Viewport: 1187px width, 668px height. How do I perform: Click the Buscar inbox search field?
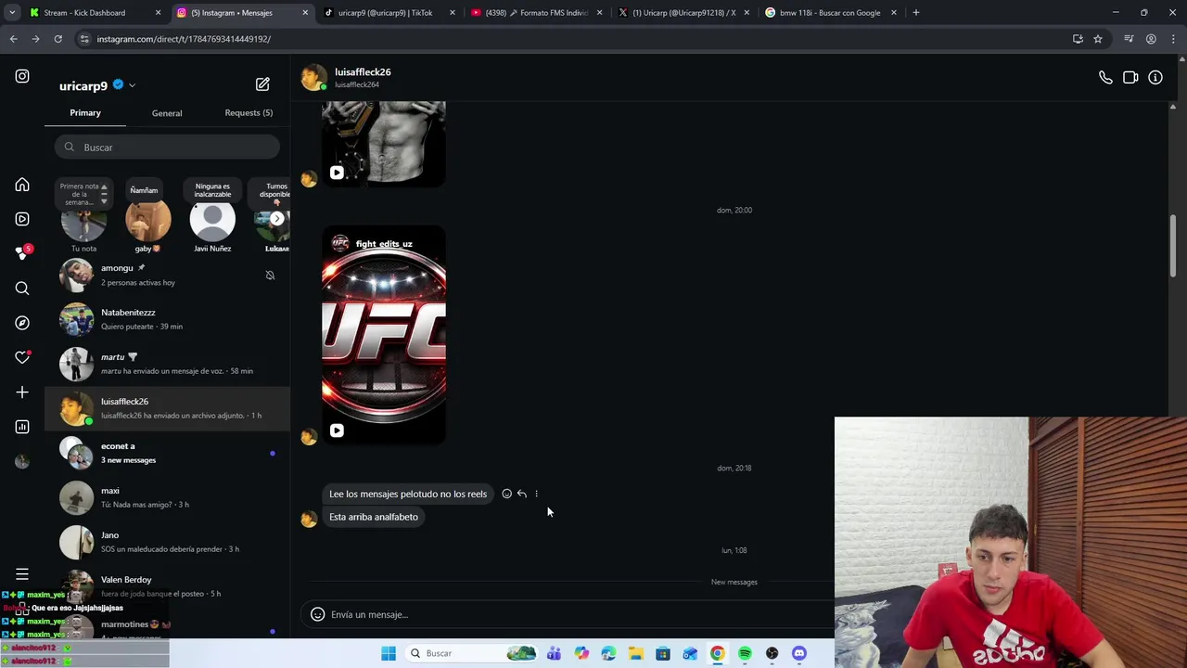tap(167, 148)
